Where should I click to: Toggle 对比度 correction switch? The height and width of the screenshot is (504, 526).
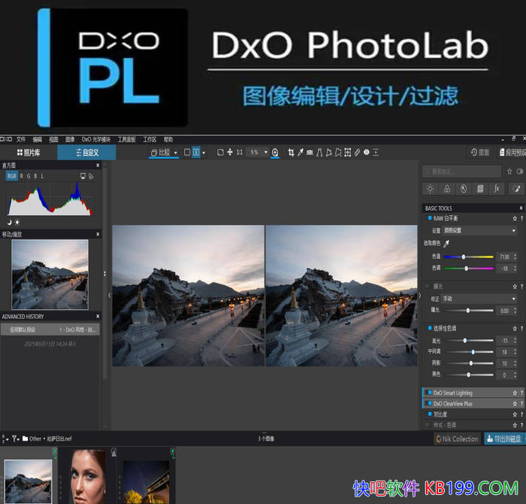pos(430,414)
